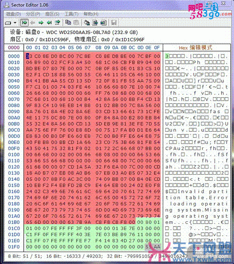This screenshot has width=234, height=264.
Task: Click highlighted ASCII character '3' in row 0000
Action: coord(167,56)
